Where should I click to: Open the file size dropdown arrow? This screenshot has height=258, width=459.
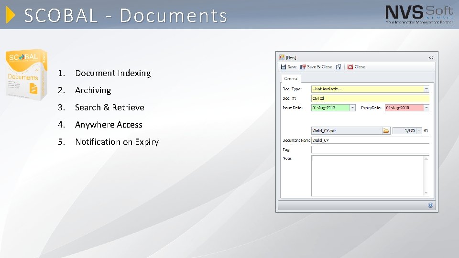(419, 130)
